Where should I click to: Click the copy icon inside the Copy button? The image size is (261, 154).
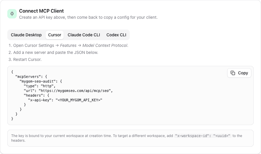coord(233,73)
